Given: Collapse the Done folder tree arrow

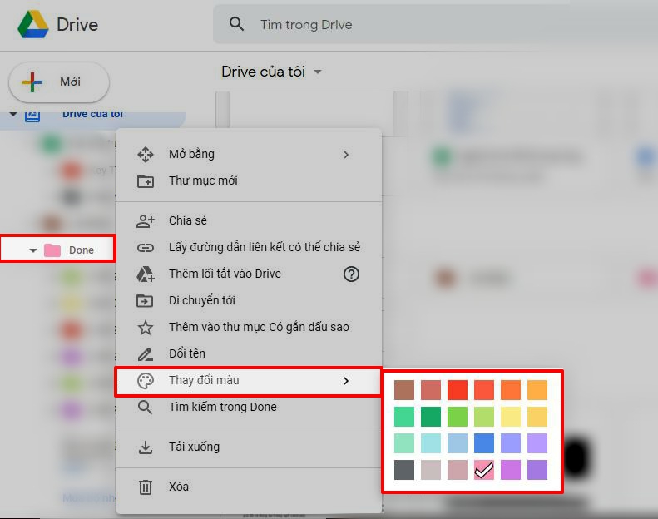Looking at the screenshot, I should tap(33, 250).
